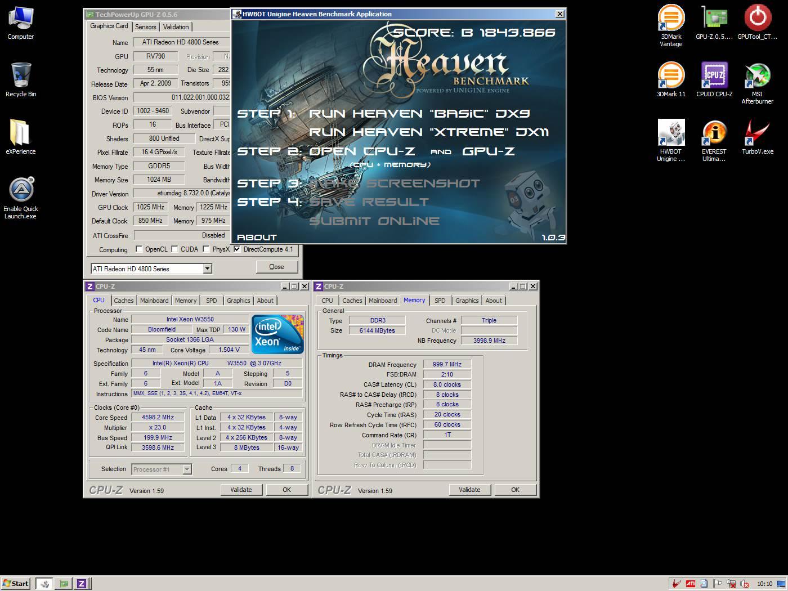Screen dimensions: 788x591
Task: Click the Core Speed 4598.2 MHz value
Action: pos(158,417)
